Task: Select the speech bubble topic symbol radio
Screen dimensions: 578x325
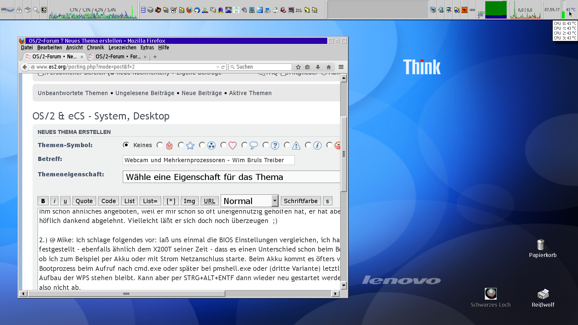Action: (244, 145)
